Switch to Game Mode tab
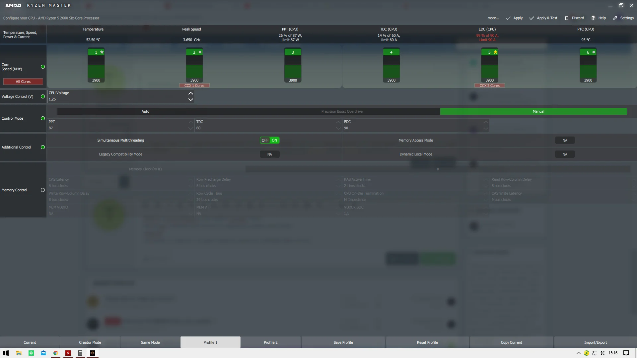Image resolution: width=637 pixels, height=358 pixels. coord(150,342)
